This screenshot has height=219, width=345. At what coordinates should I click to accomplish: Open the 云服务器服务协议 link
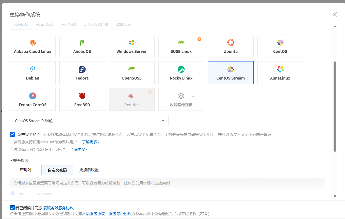pyautogui.click(x=58, y=208)
